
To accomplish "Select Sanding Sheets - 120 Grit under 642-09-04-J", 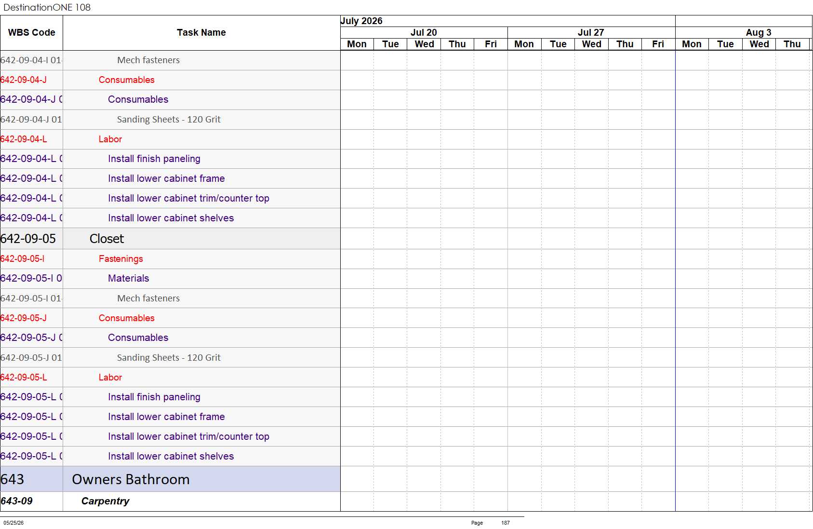I will pyautogui.click(x=169, y=120).
